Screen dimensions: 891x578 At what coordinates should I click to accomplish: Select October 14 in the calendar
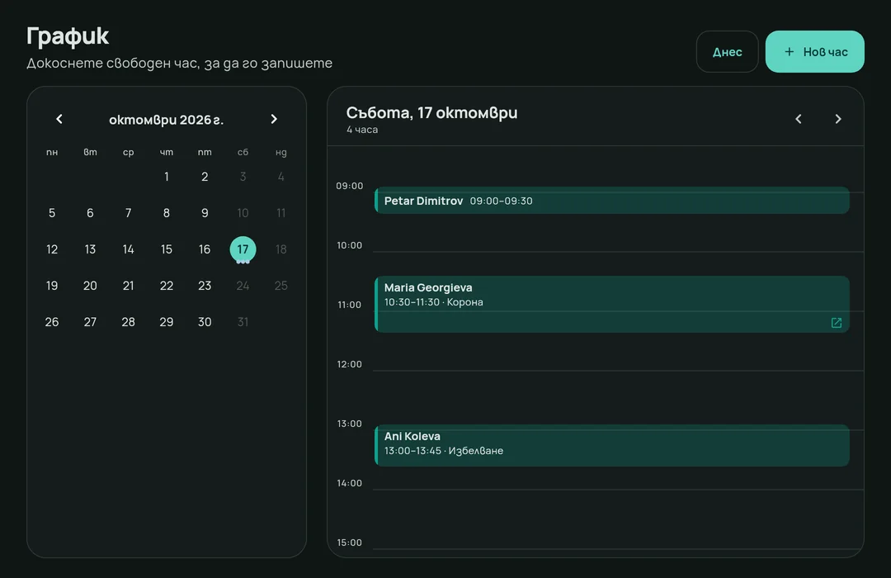pyautogui.click(x=129, y=249)
